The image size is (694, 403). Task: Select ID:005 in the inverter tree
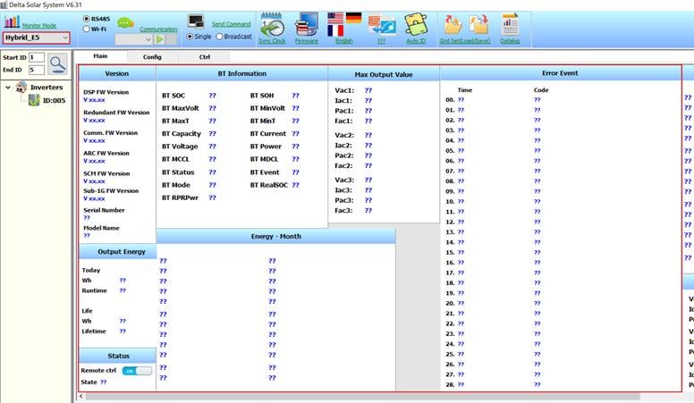(x=54, y=100)
